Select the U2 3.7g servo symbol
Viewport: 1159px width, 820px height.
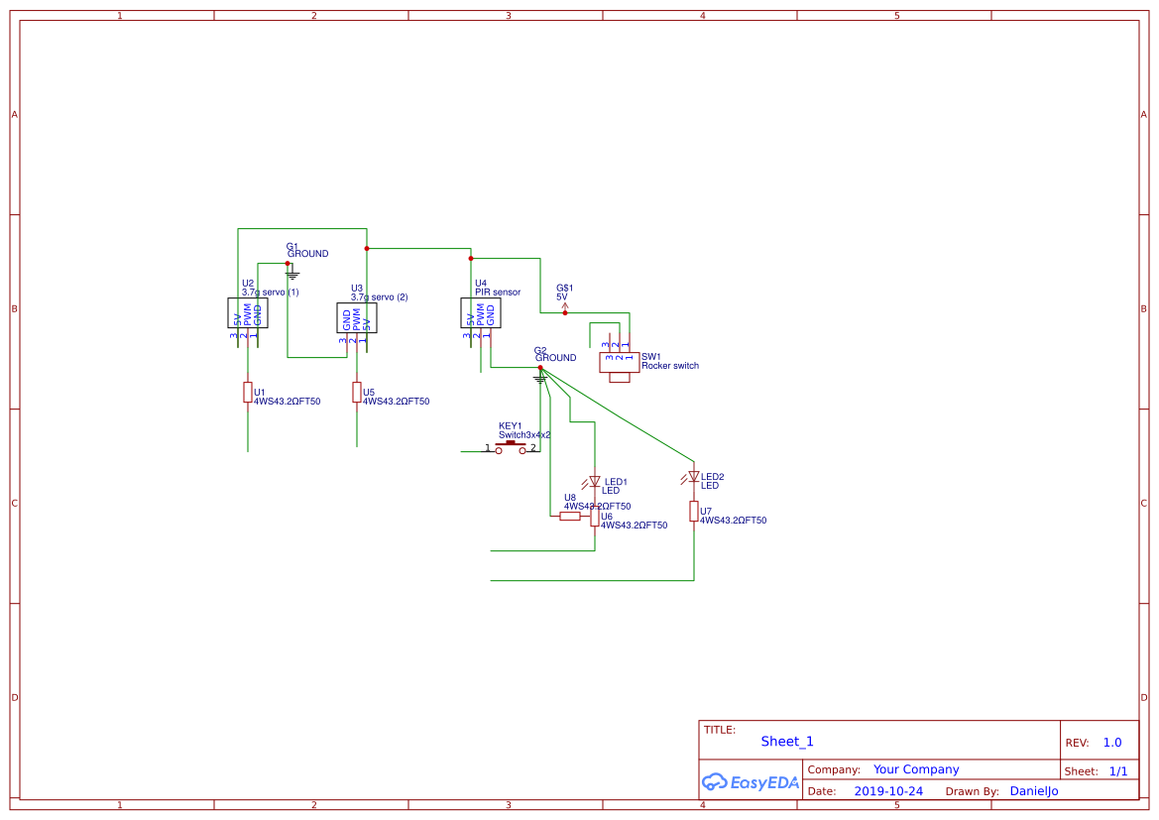(247, 312)
